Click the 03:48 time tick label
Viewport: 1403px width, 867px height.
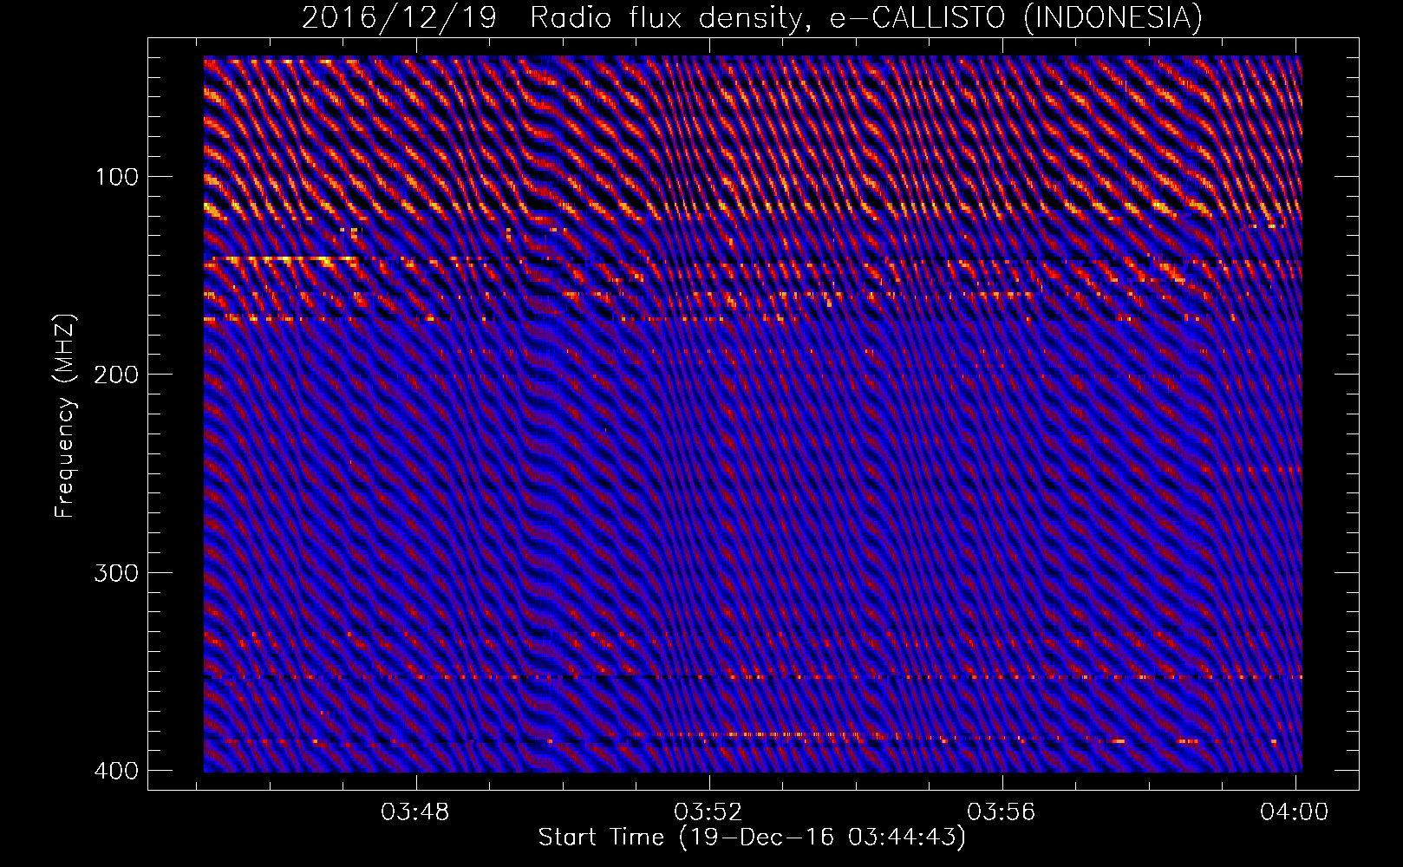tap(416, 812)
